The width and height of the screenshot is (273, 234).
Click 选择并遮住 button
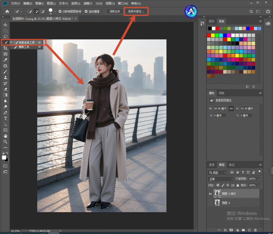coord(136,11)
